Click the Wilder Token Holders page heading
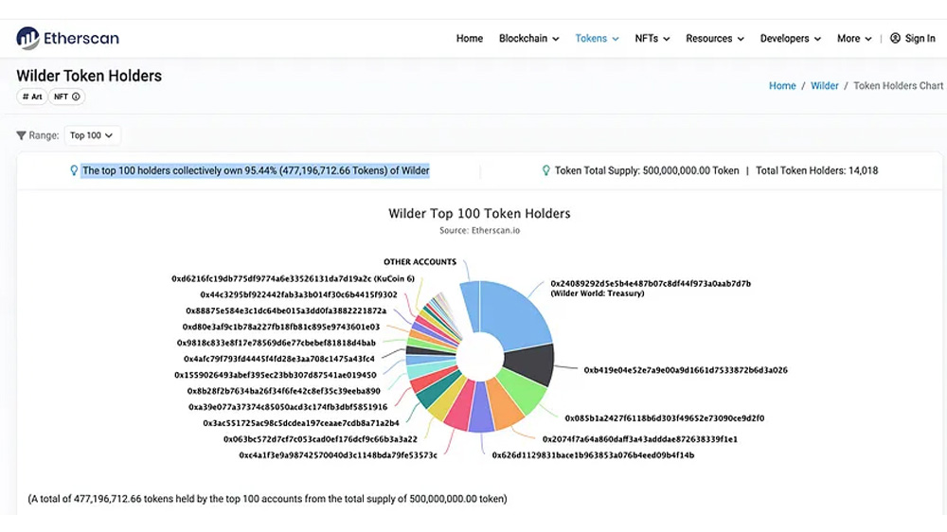947x532 pixels. click(x=89, y=76)
